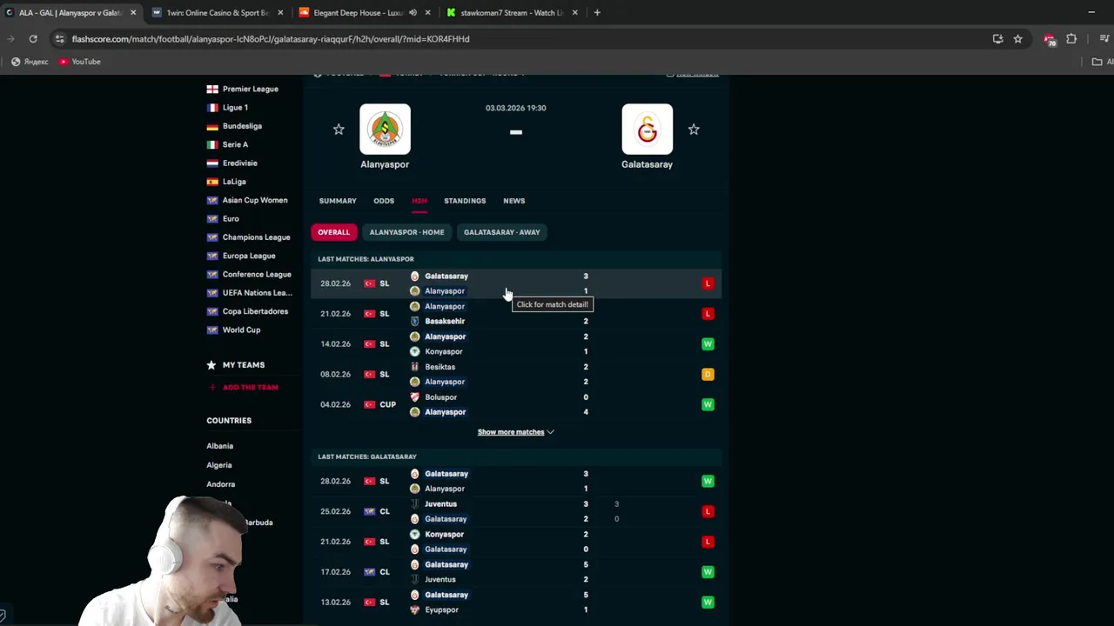Expand Show more matches for Alanyaspor
The image size is (1114, 626).
click(x=515, y=432)
